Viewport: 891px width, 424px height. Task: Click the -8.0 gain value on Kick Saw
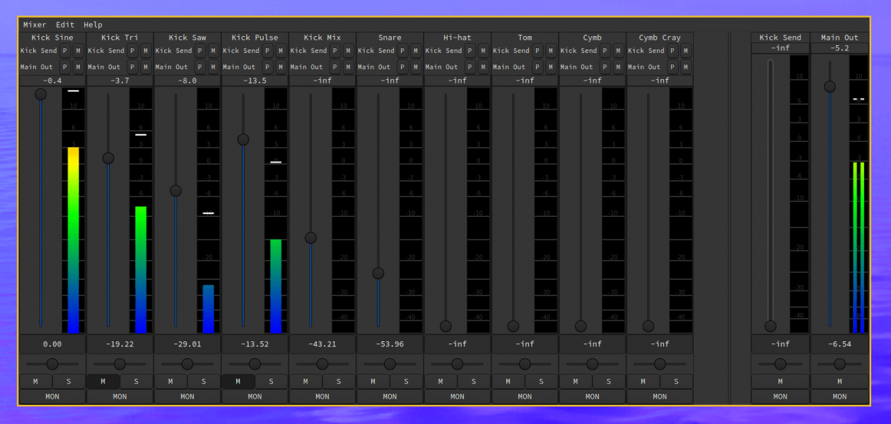[187, 81]
